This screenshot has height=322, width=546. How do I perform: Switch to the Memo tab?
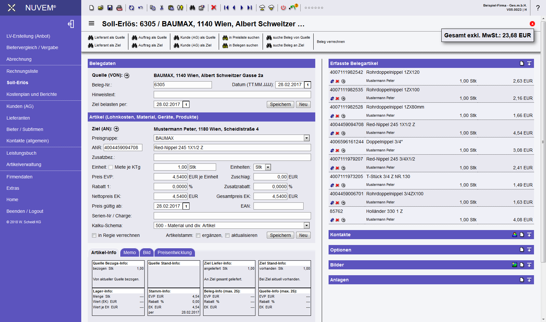pyautogui.click(x=130, y=252)
